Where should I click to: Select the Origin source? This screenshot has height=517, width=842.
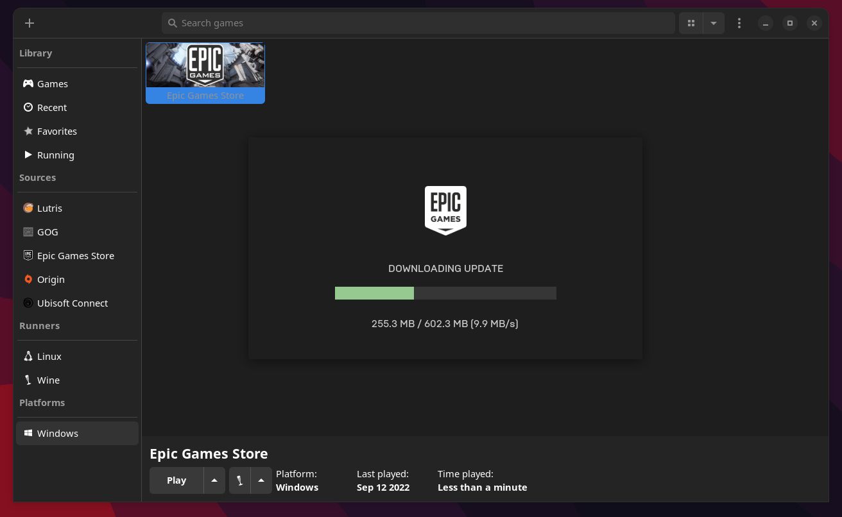pyautogui.click(x=51, y=279)
